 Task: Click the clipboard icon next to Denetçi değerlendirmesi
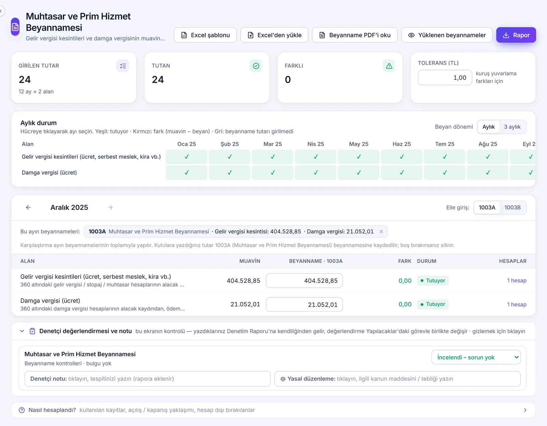click(x=32, y=331)
